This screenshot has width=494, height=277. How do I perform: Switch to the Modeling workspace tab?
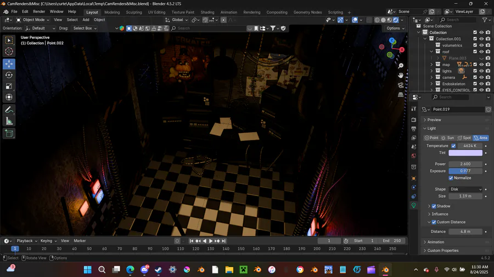pyautogui.click(x=112, y=12)
